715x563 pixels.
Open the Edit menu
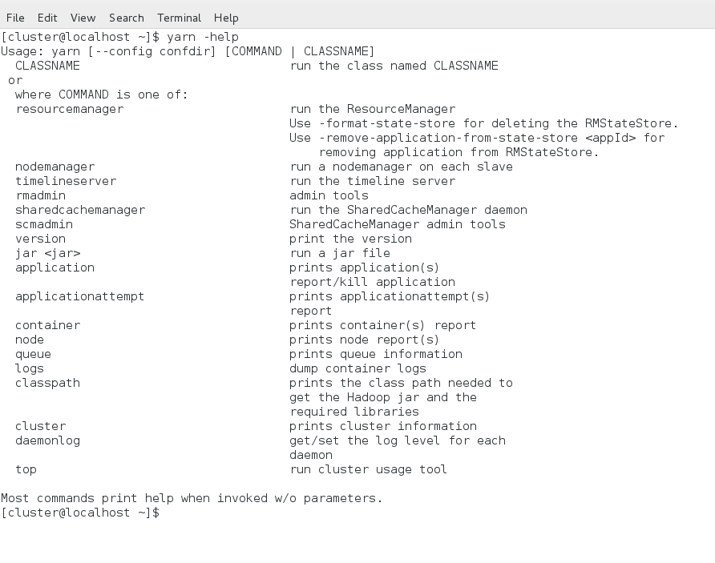coord(47,18)
